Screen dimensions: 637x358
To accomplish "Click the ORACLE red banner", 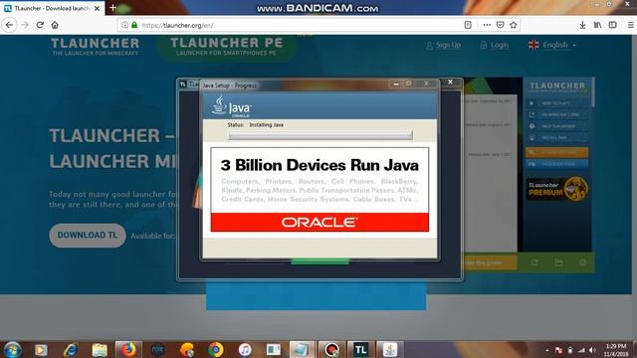I will tap(319, 222).
